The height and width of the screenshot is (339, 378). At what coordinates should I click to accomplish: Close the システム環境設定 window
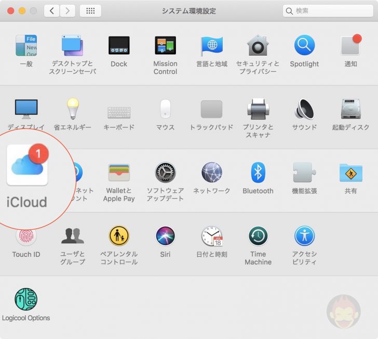(10, 11)
